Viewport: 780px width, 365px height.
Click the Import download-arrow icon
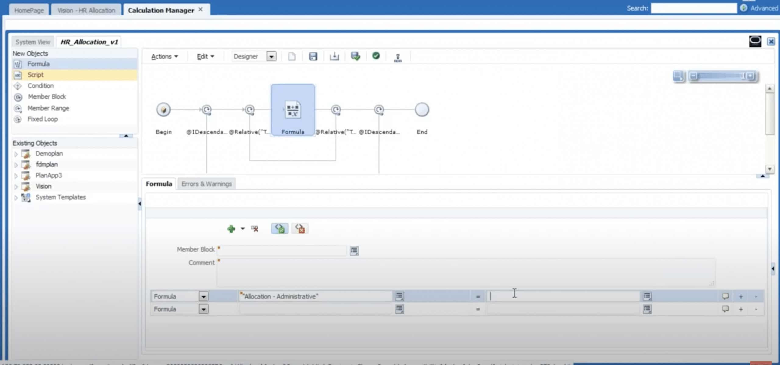(334, 56)
